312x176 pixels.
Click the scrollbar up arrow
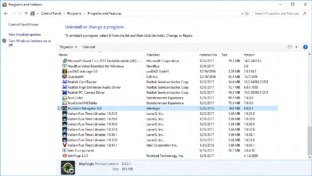pos(309,54)
